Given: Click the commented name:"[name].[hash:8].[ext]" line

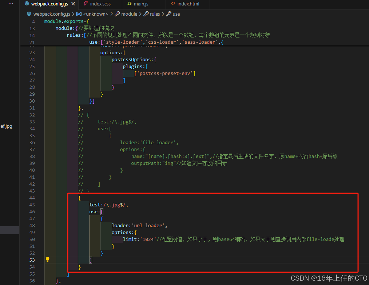Looking at the screenshot, I should point(234,157).
